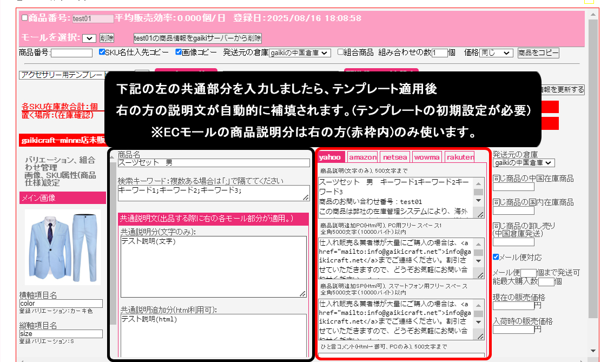Click the 検索キーワード text area

tap(213, 193)
